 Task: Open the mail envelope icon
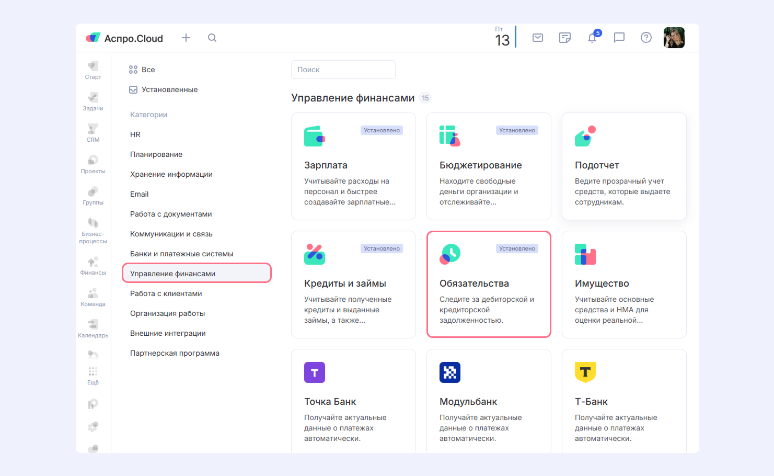[x=537, y=38]
